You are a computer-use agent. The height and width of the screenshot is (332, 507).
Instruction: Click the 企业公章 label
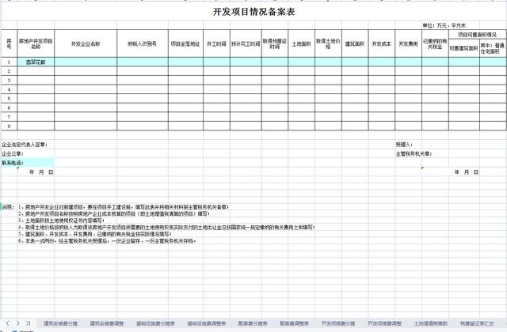point(13,153)
